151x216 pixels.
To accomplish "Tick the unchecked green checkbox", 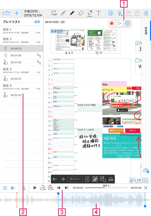I will click(x=137, y=61).
